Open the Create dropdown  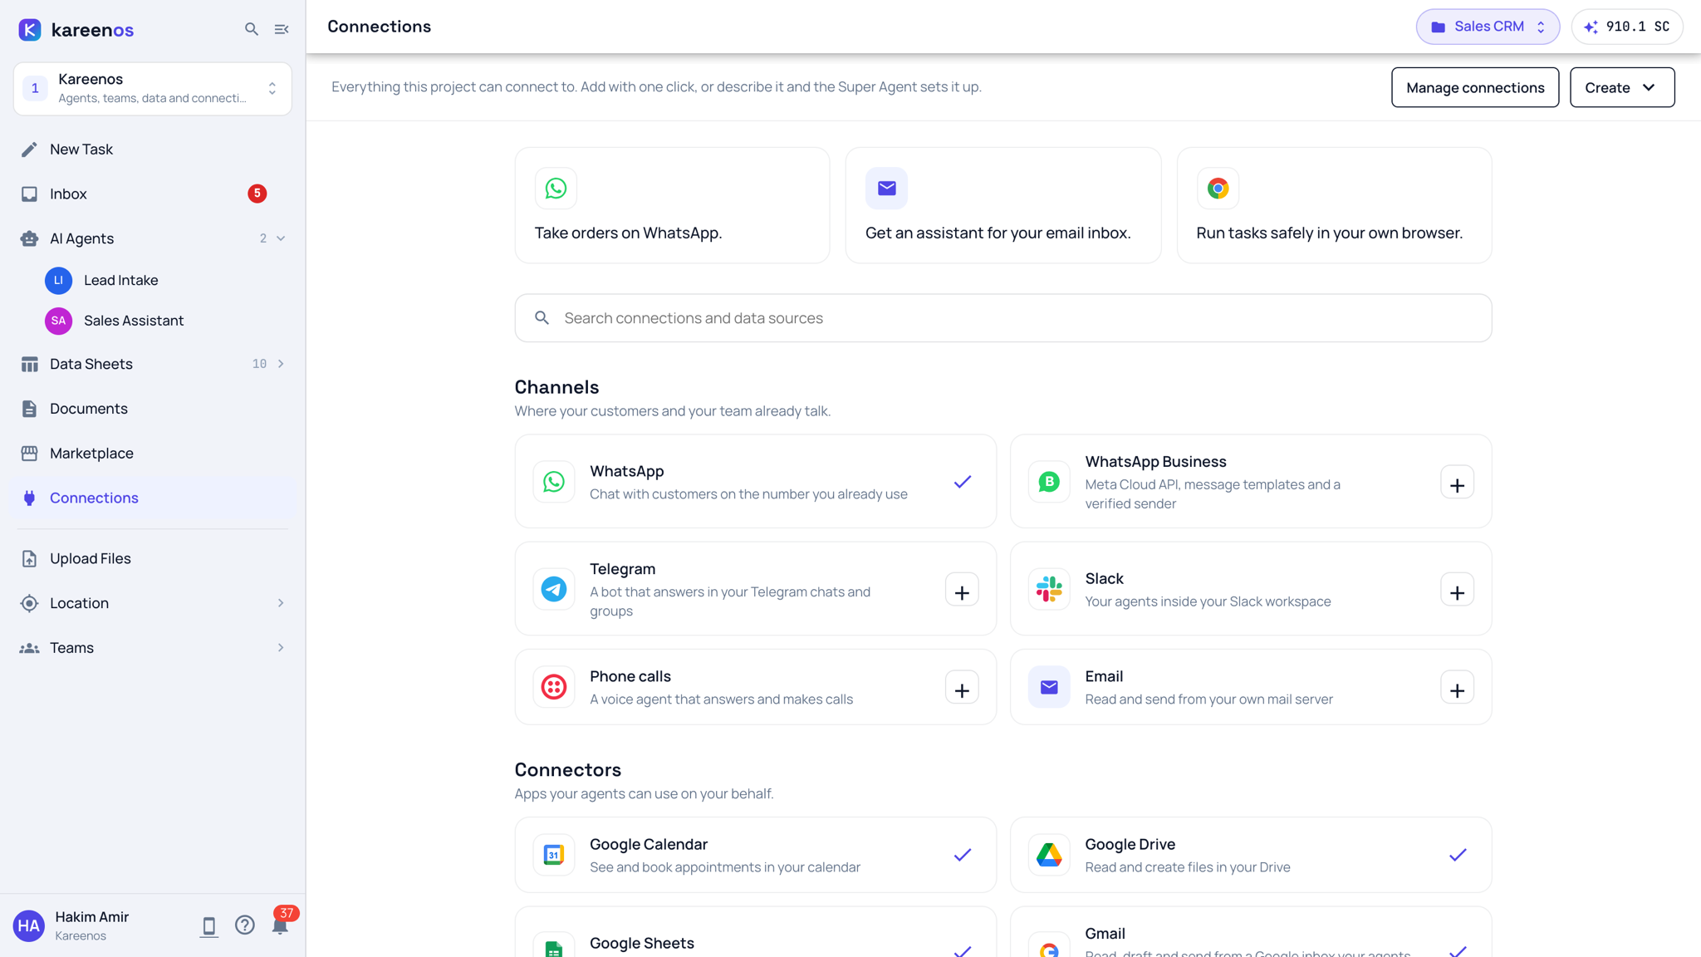pyautogui.click(x=1622, y=87)
